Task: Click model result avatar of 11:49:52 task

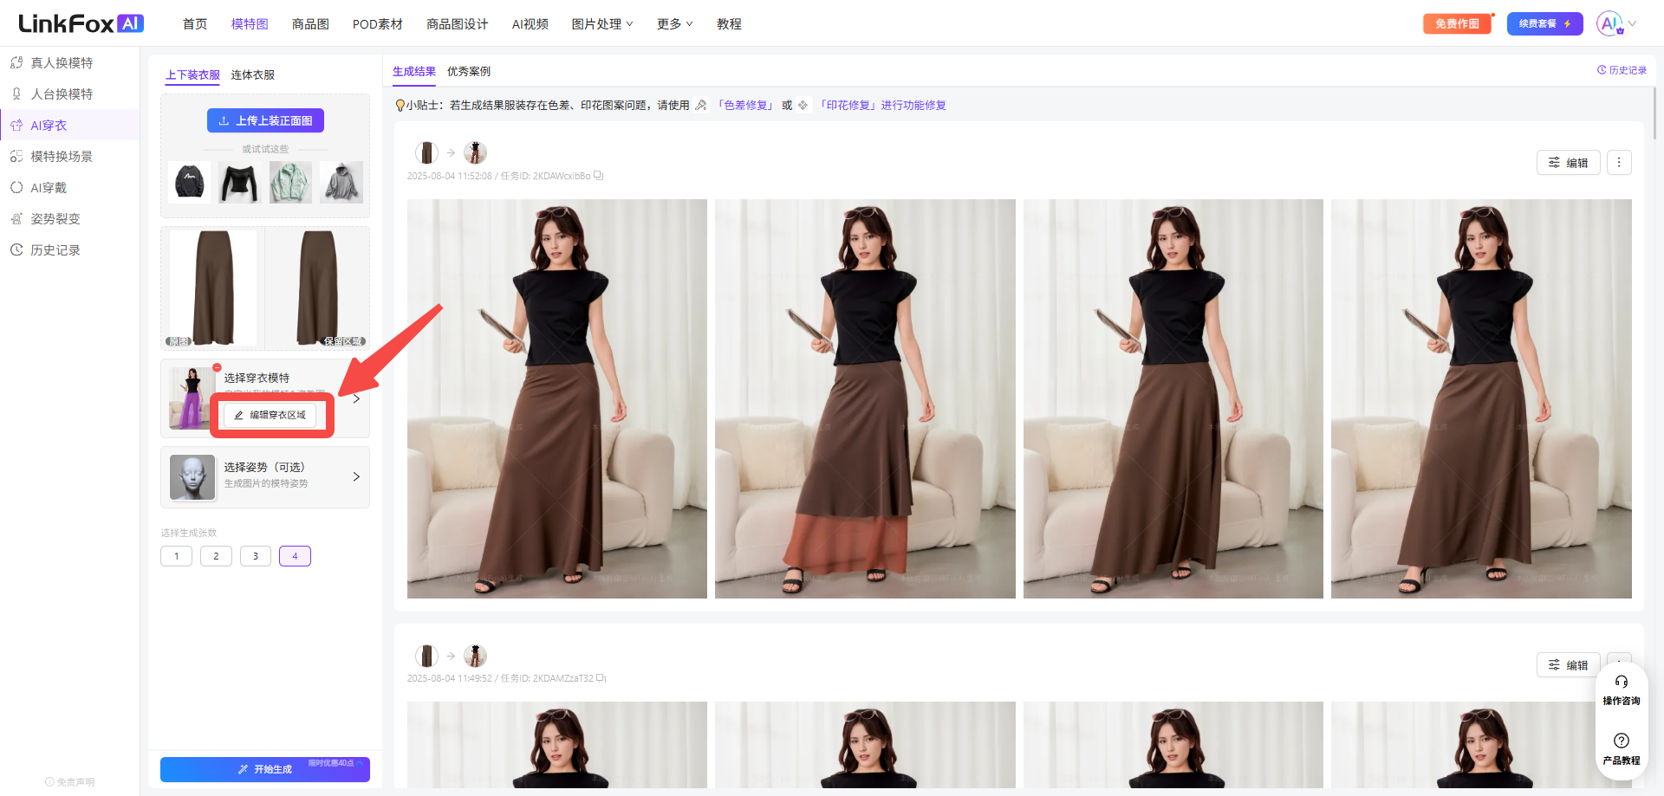Action: (x=475, y=656)
